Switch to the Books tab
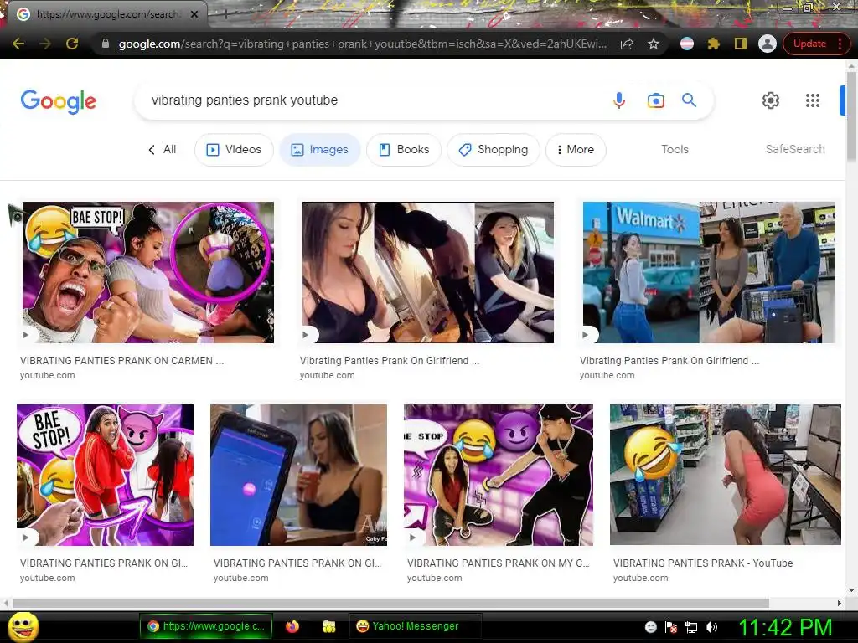Screen dimensions: 858x643 pos(404,149)
